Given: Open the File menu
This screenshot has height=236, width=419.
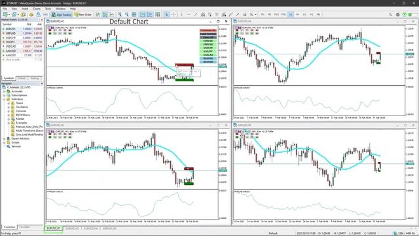Looking at the screenshot, I should pos(5,9).
